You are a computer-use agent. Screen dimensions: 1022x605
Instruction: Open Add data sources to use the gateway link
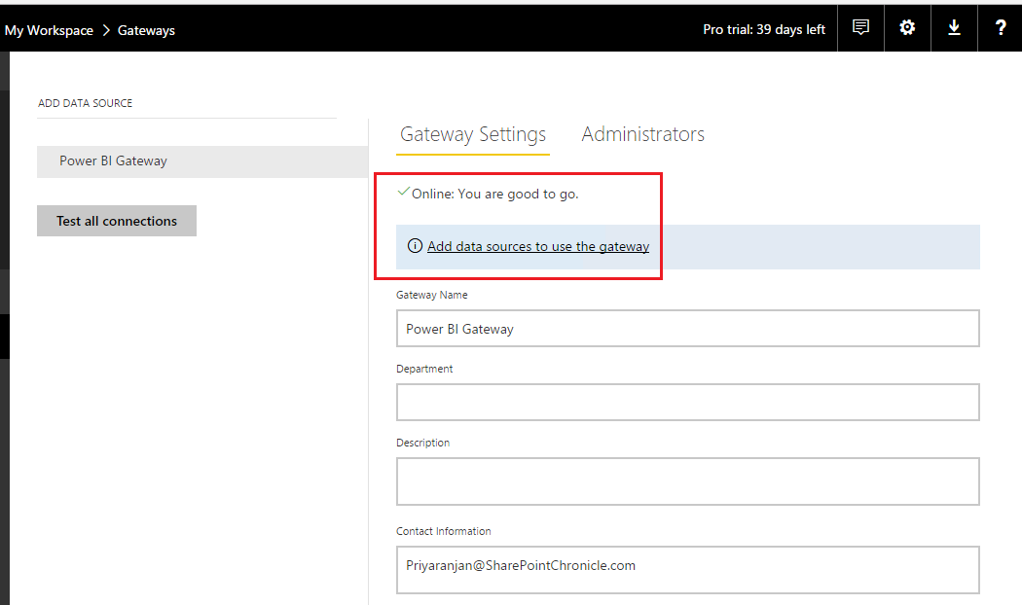(538, 246)
